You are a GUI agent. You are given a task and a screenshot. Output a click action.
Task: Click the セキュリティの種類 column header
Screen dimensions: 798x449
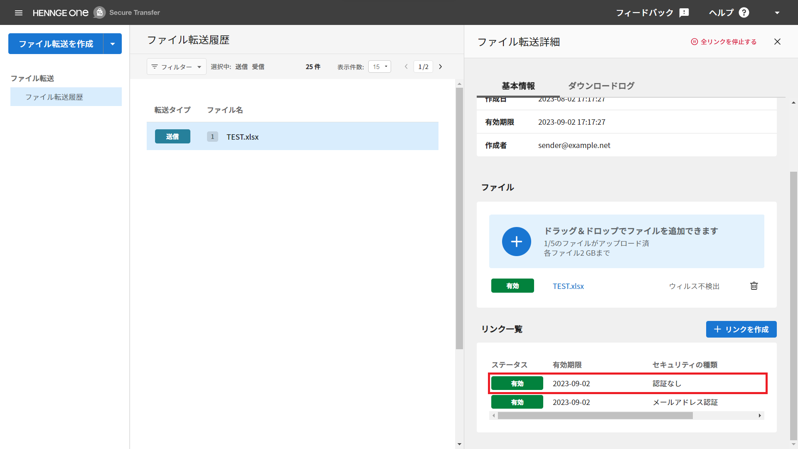click(x=685, y=365)
